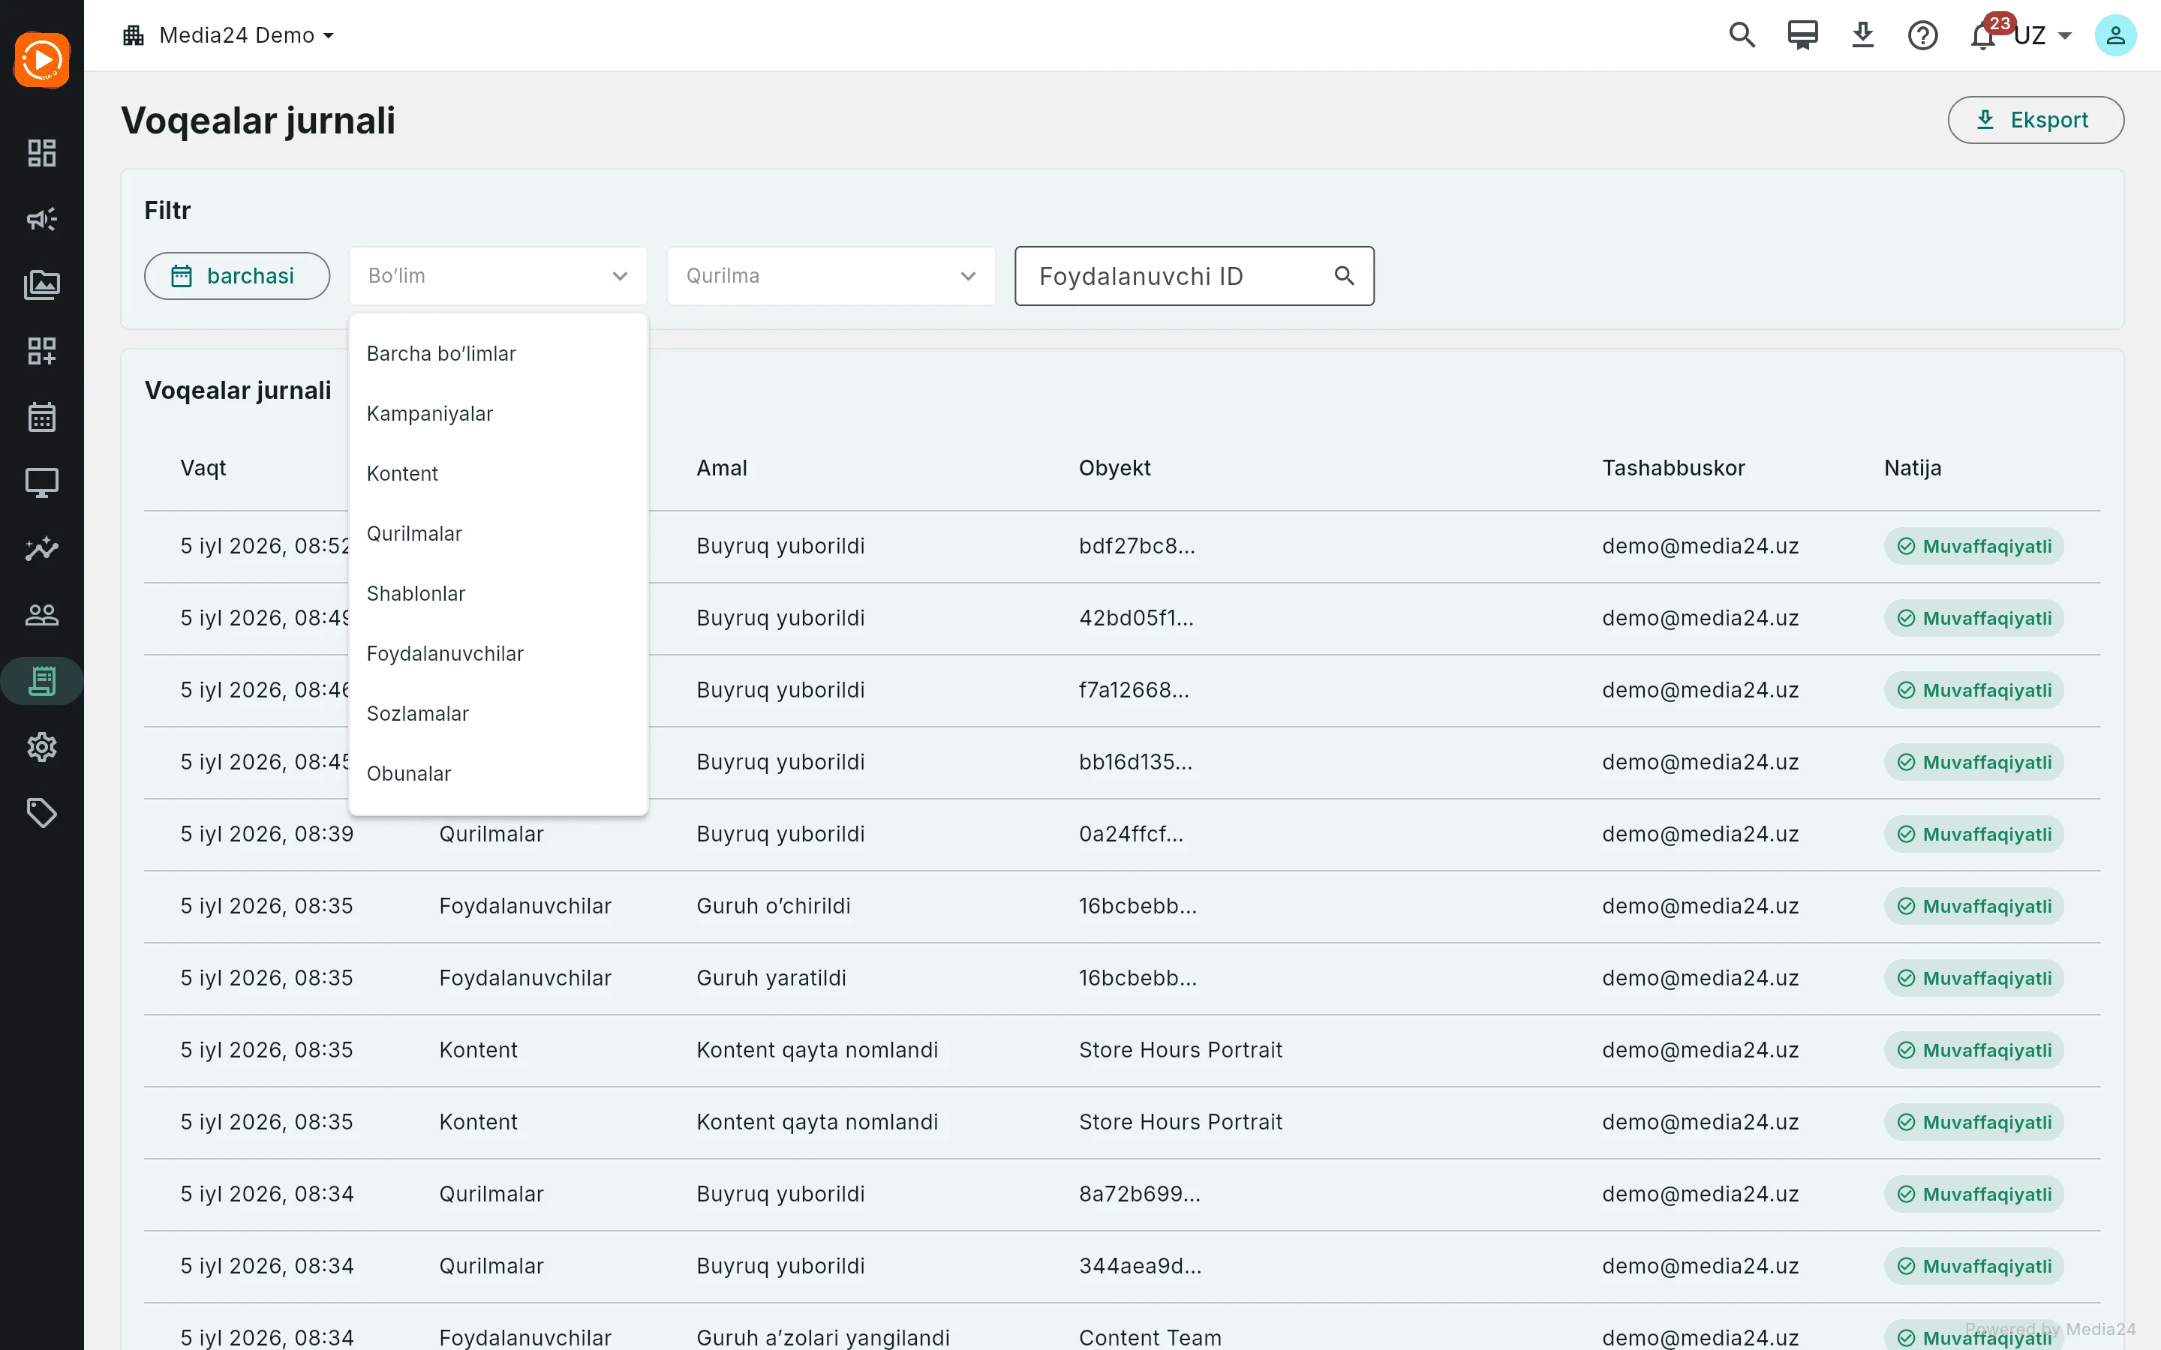This screenshot has width=2161, height=1350.
Task: Click the barchasi date filter button
Action: (236, 276)
